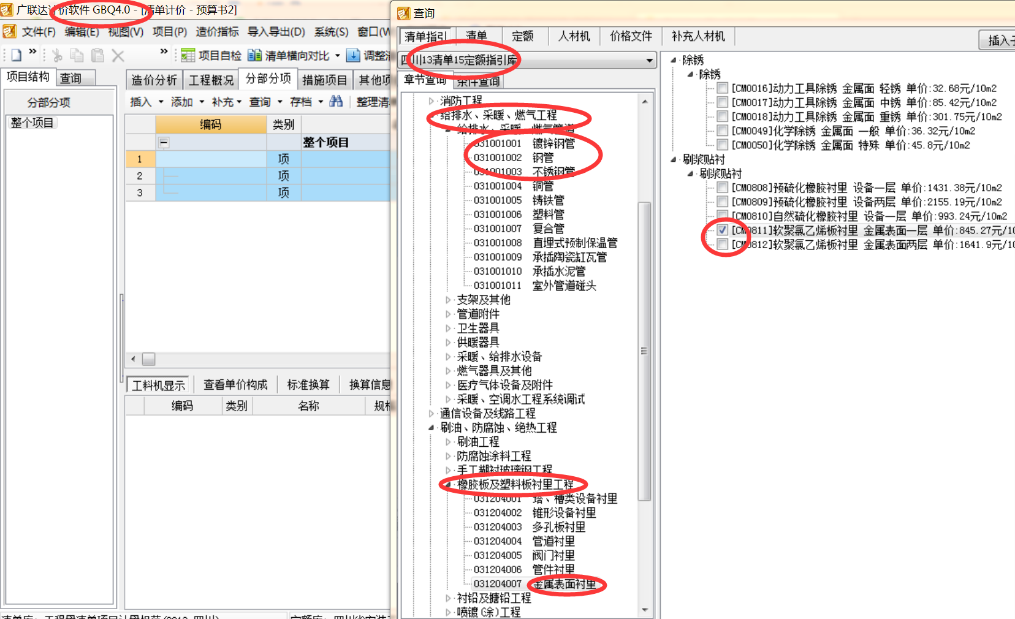
Task: Switch to the 补充人材机 tab
Action: tap(698, 36)
